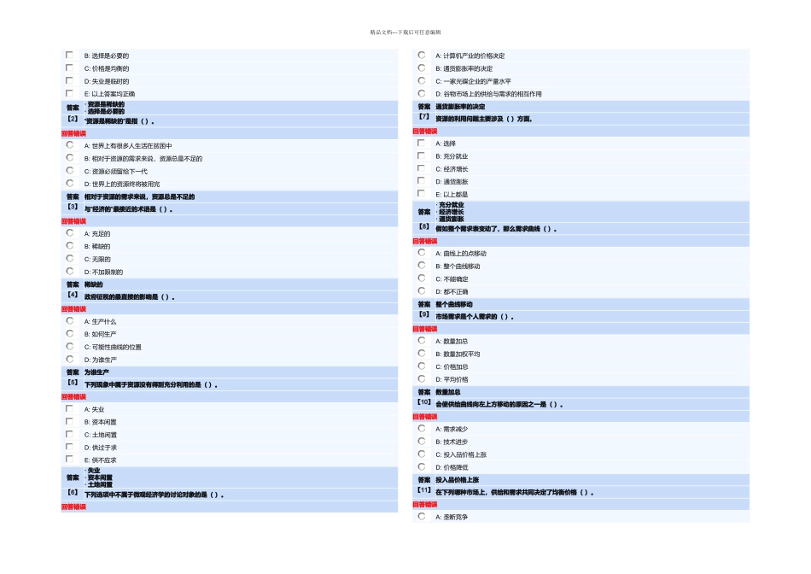
Task: Select radio B: 相对于资源的需求来说，资源总是不足的
Action: pos(70,158)
